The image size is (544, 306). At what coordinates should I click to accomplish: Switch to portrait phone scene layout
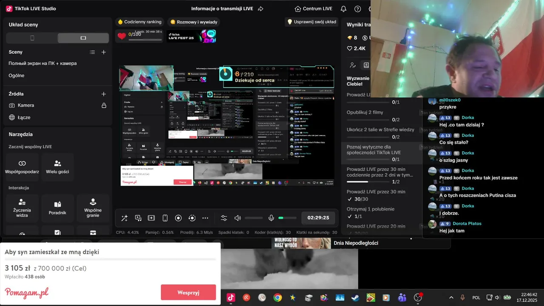tap(32, 38)
